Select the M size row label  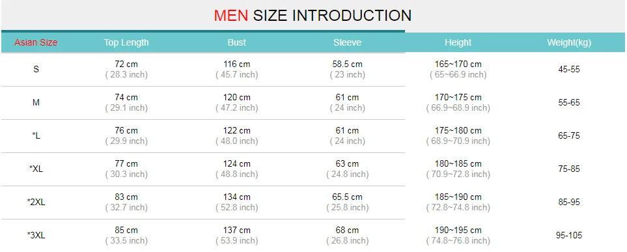(36, 102)
